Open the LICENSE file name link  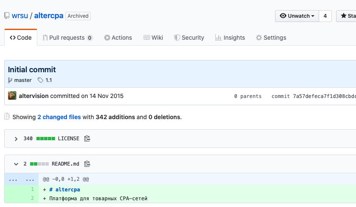pyautogui.click(x=69, y=139)
